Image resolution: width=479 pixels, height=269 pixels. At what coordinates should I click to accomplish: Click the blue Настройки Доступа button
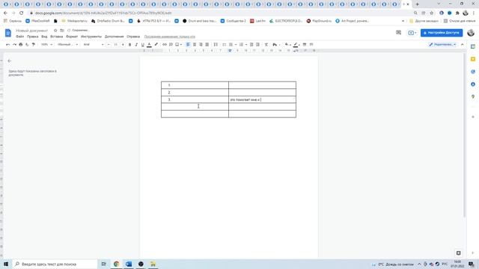click(442, 33)
